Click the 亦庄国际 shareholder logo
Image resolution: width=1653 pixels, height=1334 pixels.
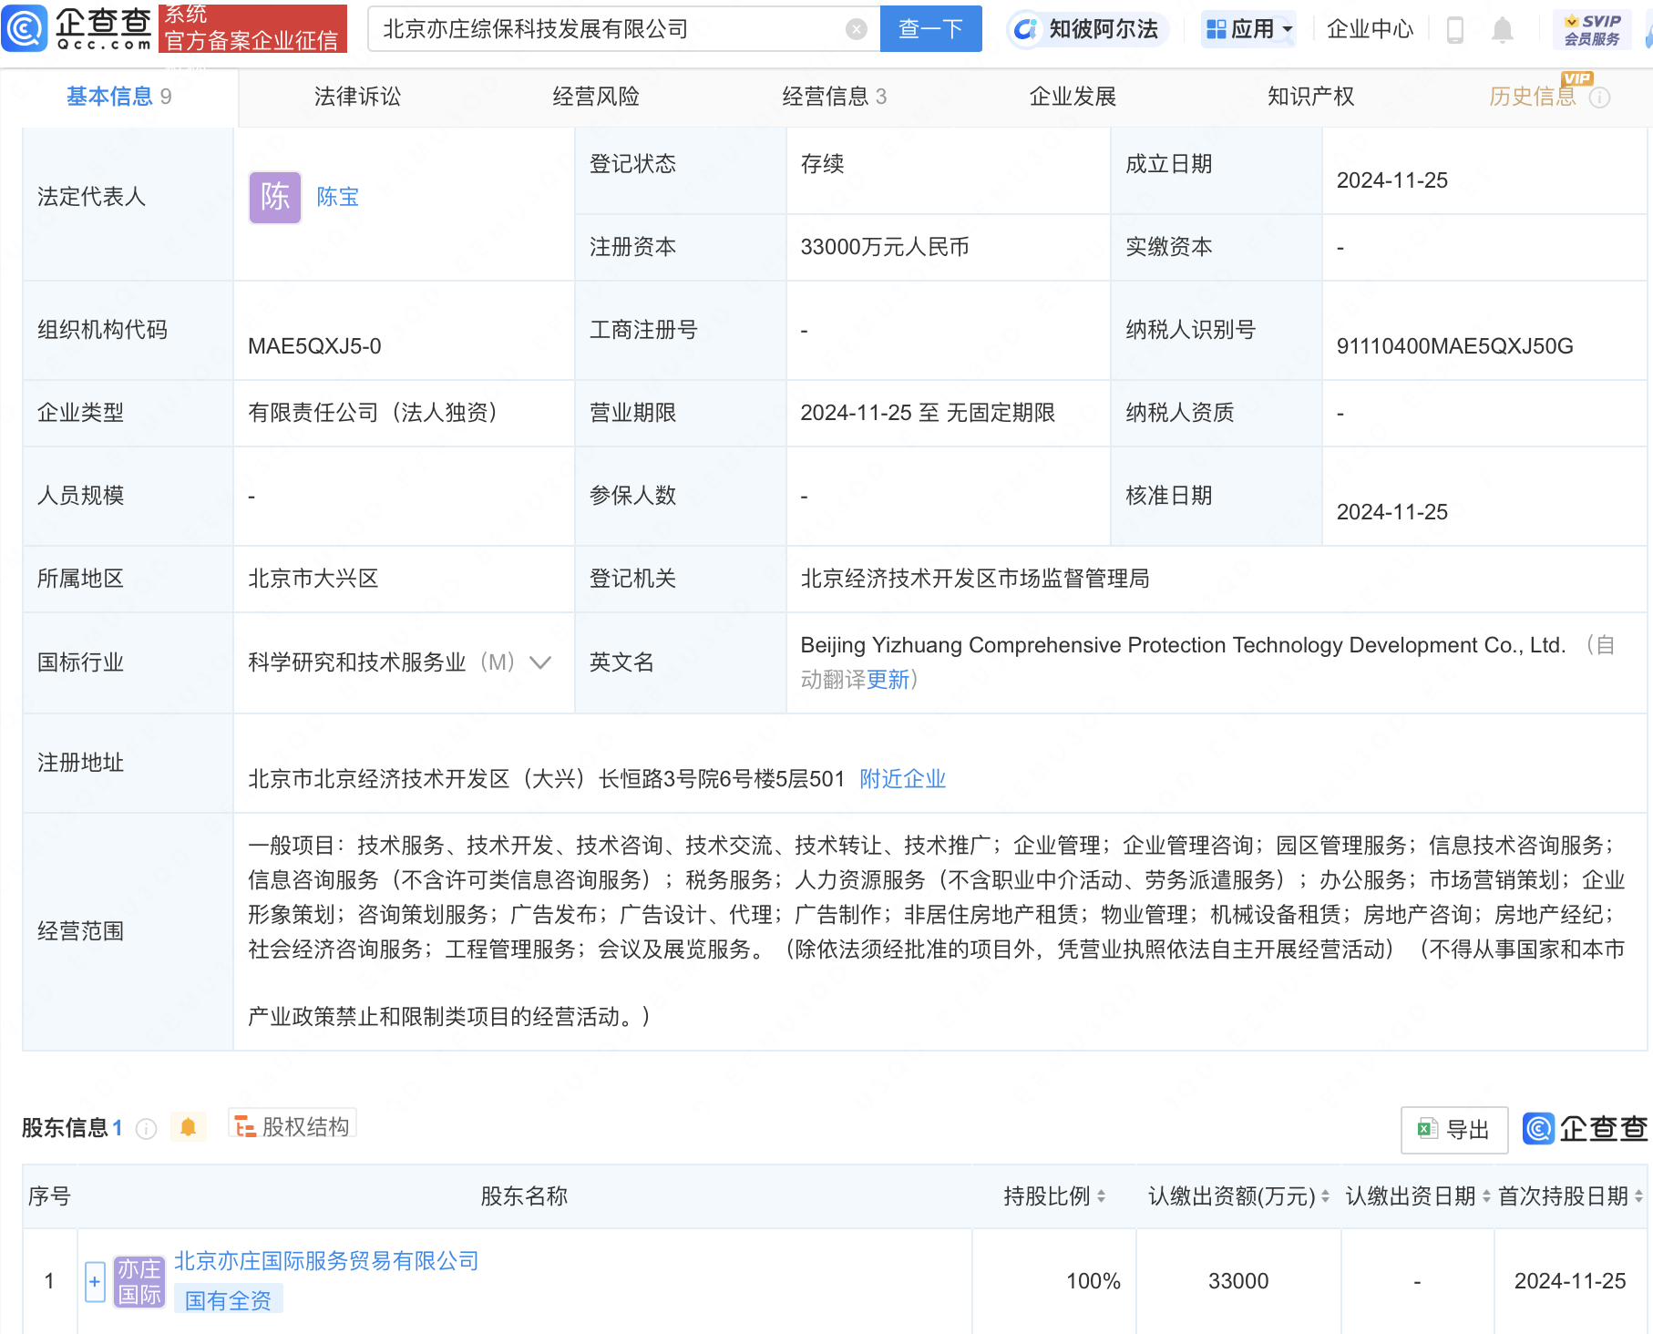tap(139, 1282)
